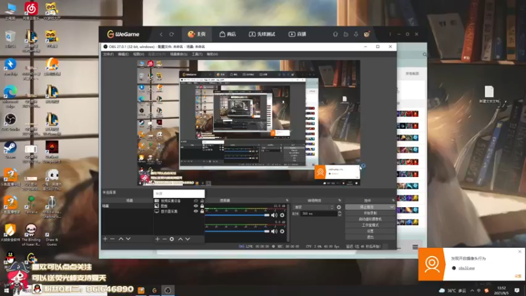
Task: Open the second mixer channel's gear settings
Action: coord(282,232)
